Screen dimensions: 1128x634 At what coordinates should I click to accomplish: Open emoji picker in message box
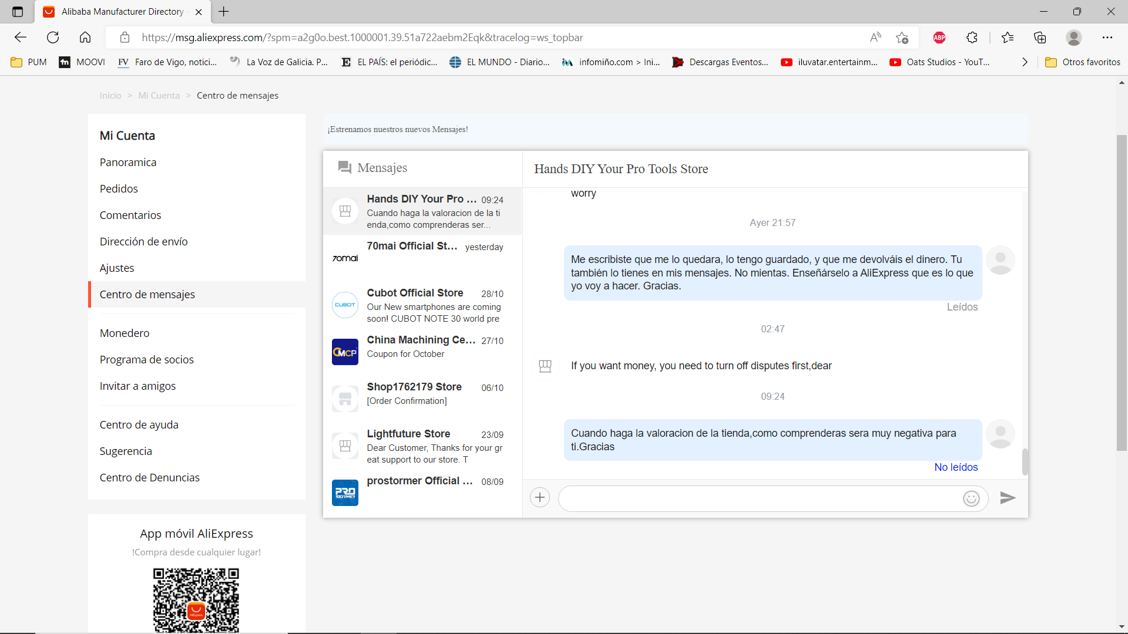(971, 498)
